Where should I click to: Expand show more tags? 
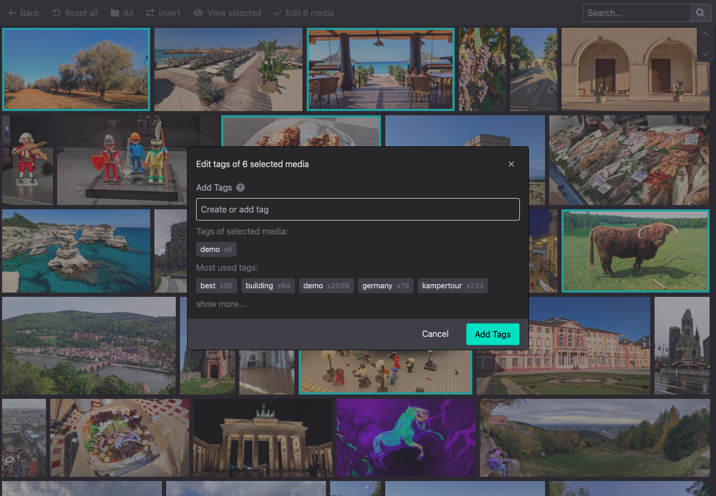(x=221, y=304)
